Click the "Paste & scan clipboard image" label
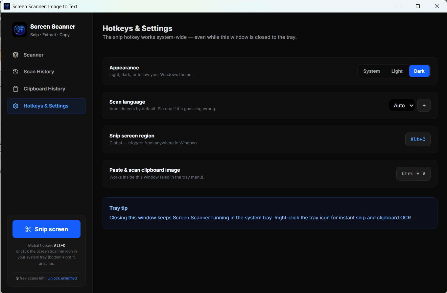This screenshot has height=293, width=447. [x=145, y=170]
